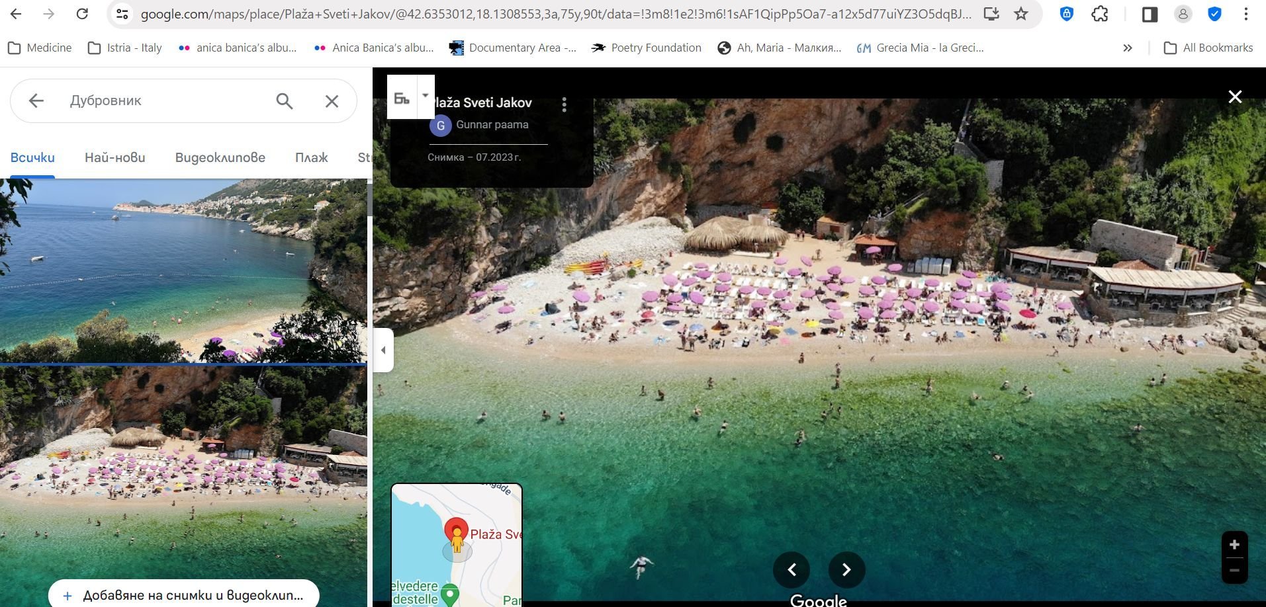Open Gunnar paama contributor profile
This screenshot has width=1266, height=607.
click(x=492, y=124)
